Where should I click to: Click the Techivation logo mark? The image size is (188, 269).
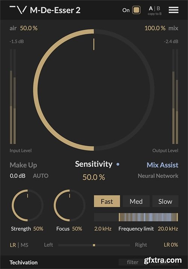click(x=18, y=10)
